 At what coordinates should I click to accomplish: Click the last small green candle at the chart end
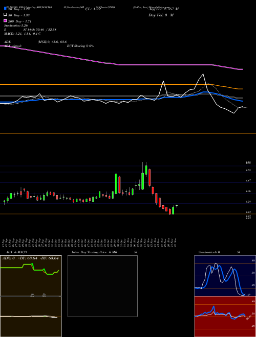click(177, 206)
